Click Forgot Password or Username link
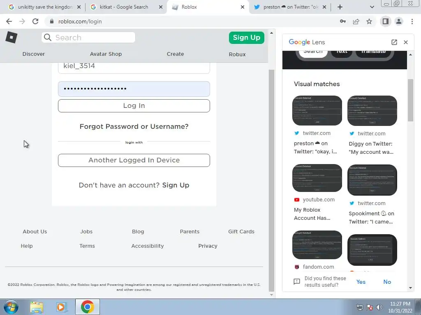 [134, 126]
